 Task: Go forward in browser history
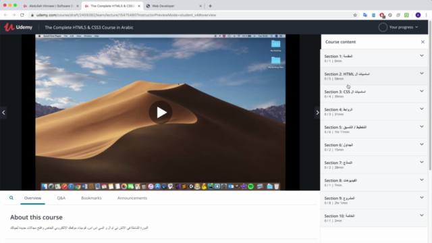coord(13,15)
